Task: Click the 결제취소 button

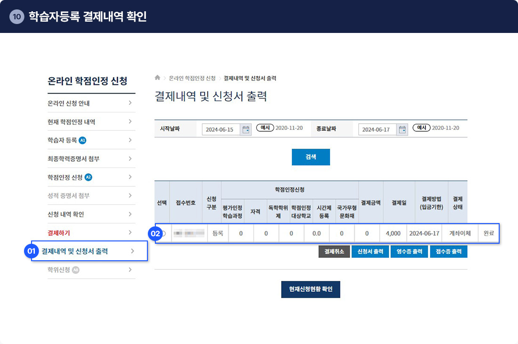Action: click(x=334, y=252)
